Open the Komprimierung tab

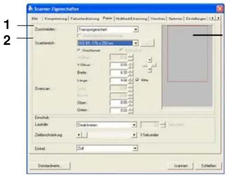56,19
